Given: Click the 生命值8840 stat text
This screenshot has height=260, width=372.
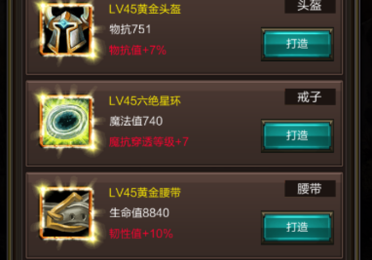Looking at the screenshot, I should click(x=139, y=213).
